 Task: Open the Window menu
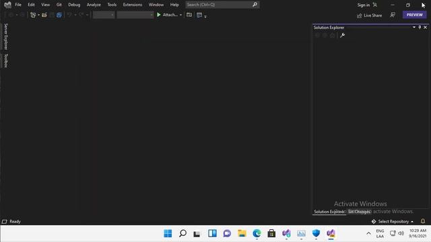pyautogui.click(x=156, y=5)
